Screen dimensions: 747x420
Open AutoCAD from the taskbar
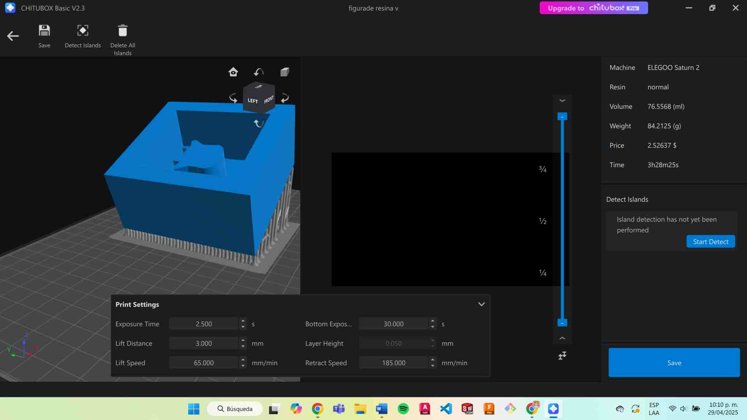point(425,409)
